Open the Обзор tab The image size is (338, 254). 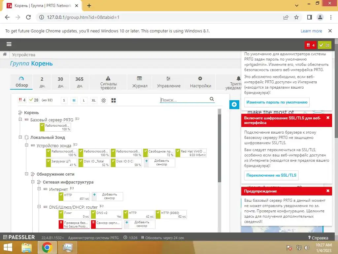tap(21, 82)
